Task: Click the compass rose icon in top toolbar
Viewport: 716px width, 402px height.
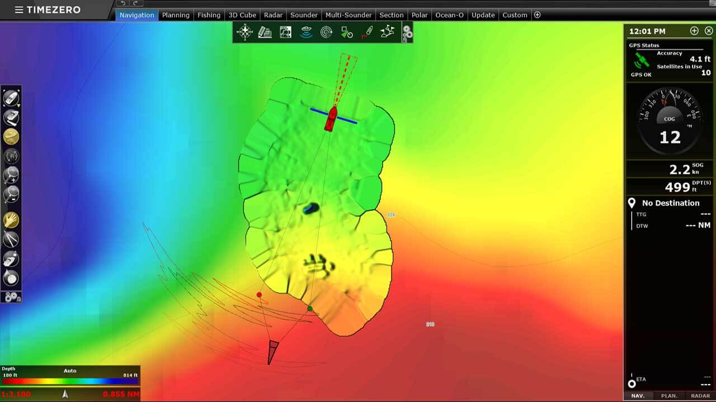Action: (244, 32)
